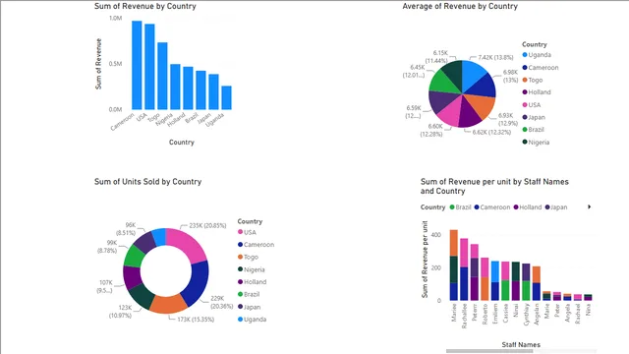Select Japan in the Units Sold legend
The height and width of the screenshot is (354, 629).
click(249, 307)
